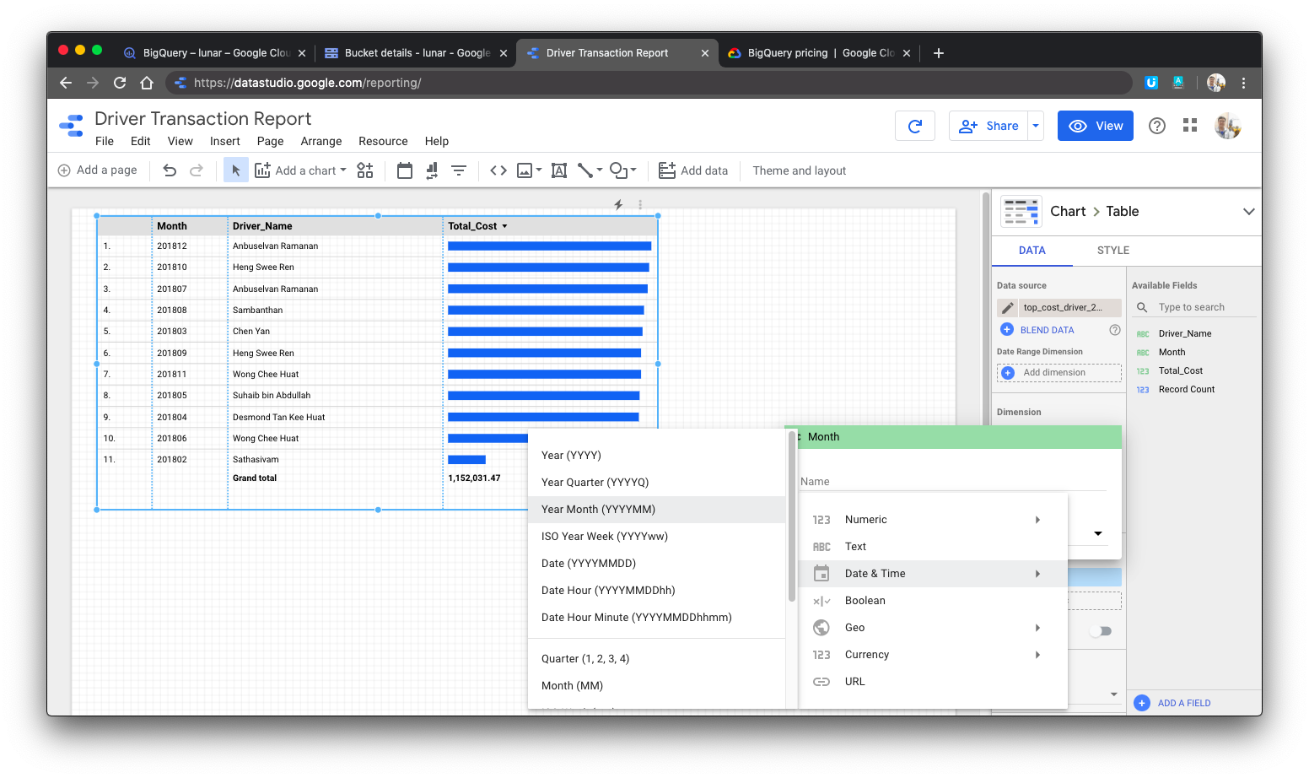Select the text box tool
This screenshot has width=1309, height=778.
tap(558, 170)
